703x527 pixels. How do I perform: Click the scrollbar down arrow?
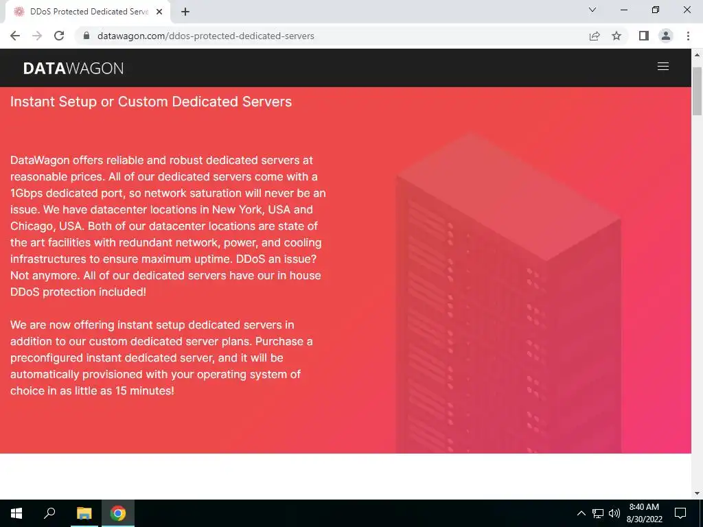click(x=697, y=493)
